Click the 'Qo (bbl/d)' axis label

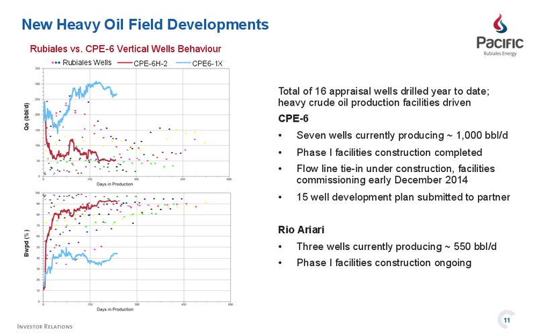[x=27, y=116]
